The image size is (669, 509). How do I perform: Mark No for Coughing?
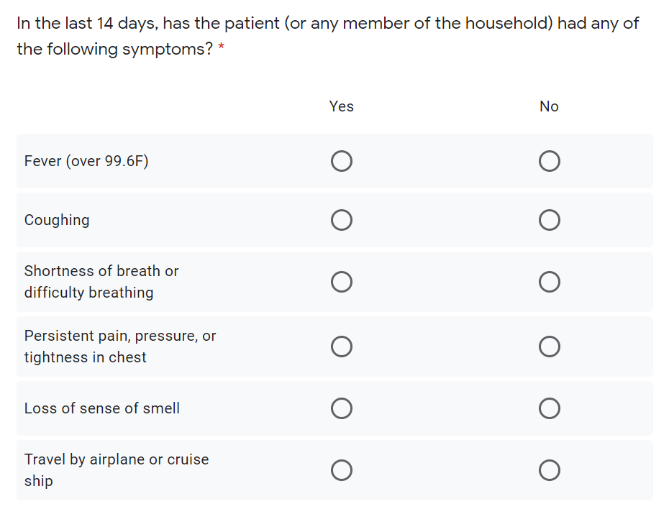click(x=549, y=220)
